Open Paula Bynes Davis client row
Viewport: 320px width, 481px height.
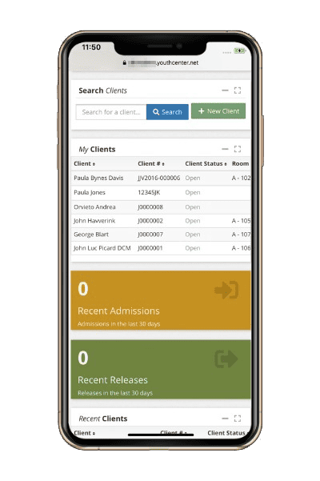(161, 178)
